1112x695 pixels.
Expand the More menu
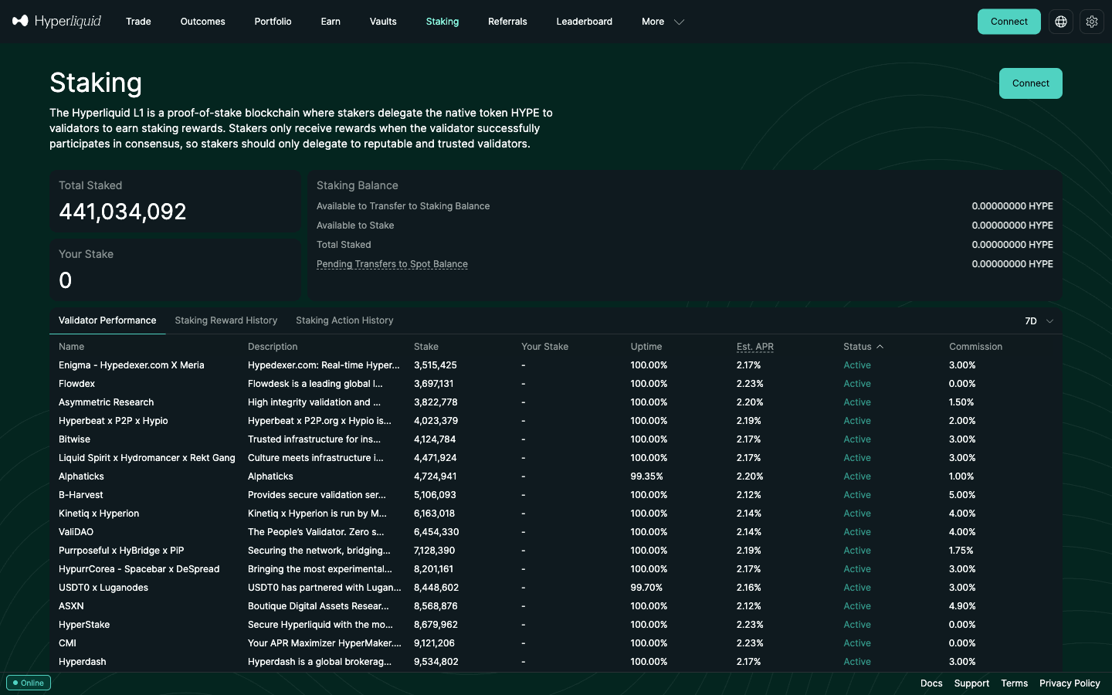click(663, 22)
